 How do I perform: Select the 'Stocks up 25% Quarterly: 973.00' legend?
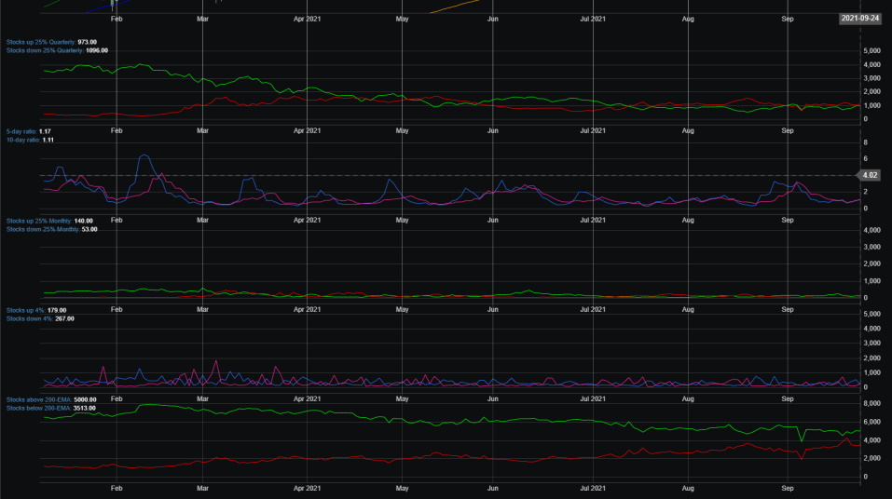coord(51,42)
